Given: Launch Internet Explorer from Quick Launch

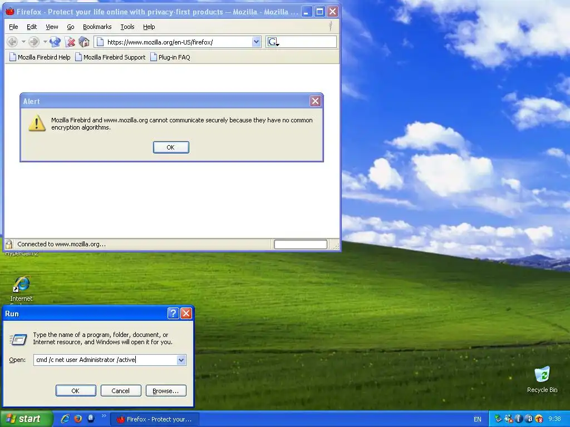Looking at the screenshot, I should click(66, 419).
